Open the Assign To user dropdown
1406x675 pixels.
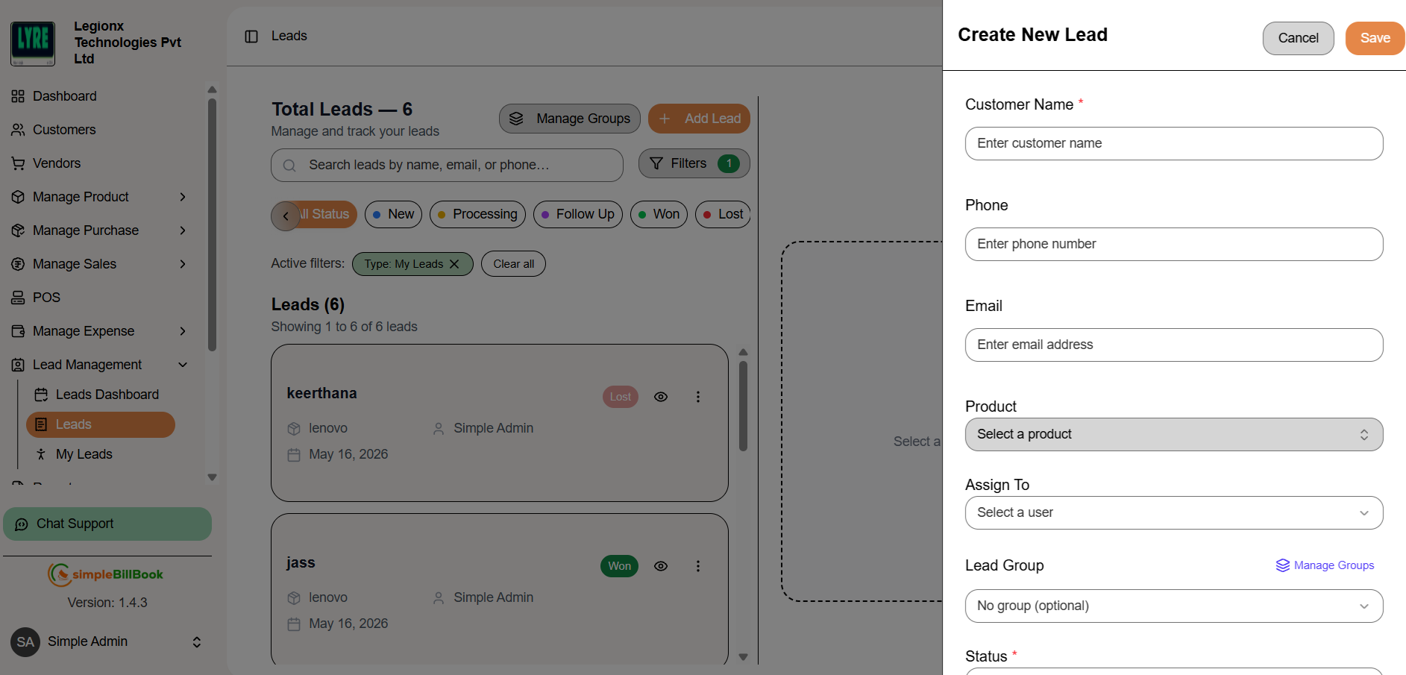coord(1174,512)
